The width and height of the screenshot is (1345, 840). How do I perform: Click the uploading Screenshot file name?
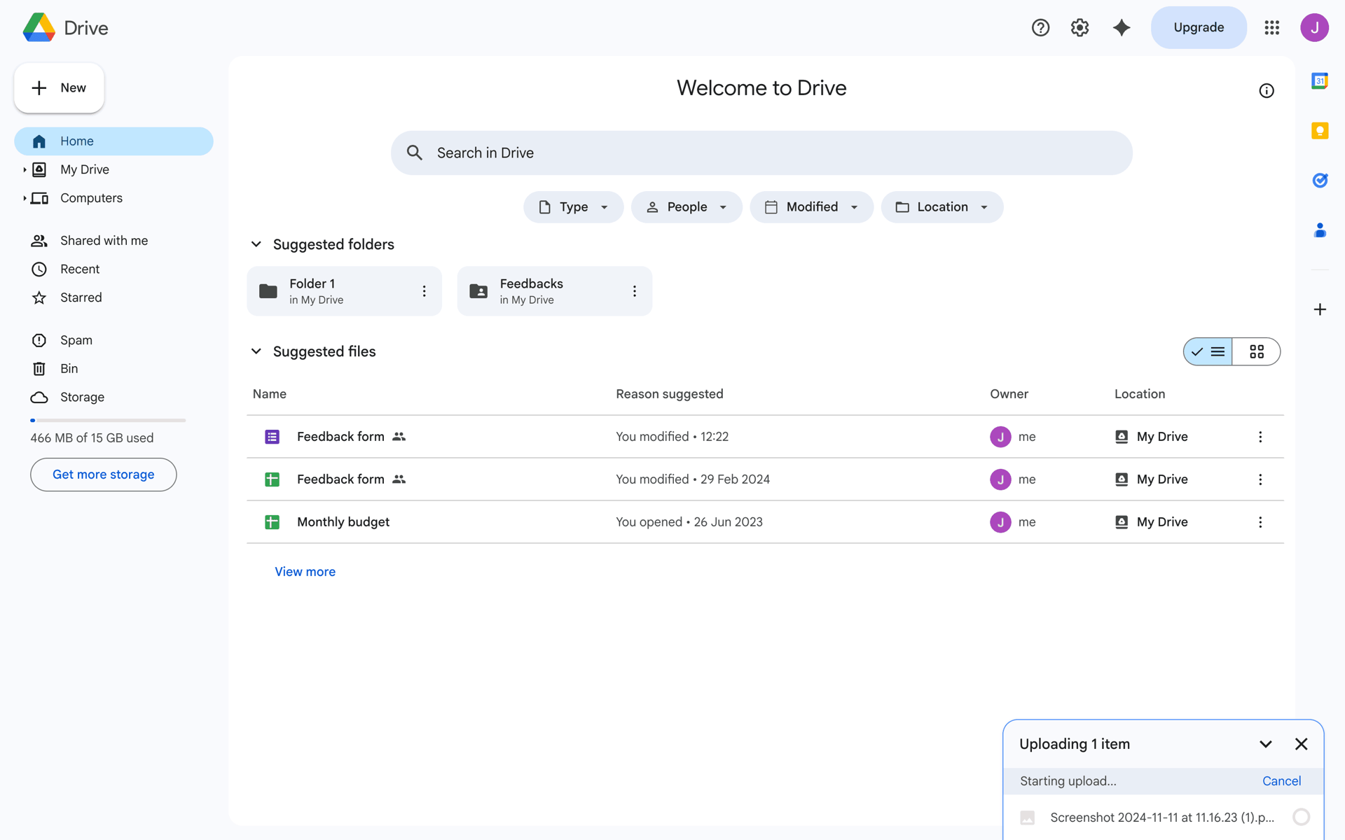[x=1162, y=818]
